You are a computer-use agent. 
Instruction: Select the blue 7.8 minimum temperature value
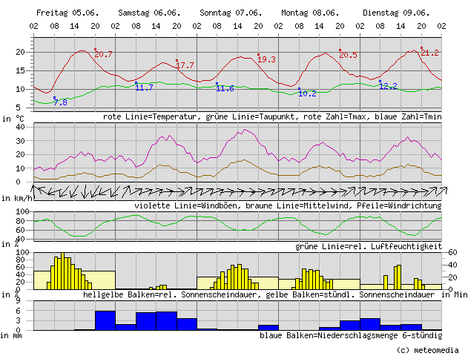click(x=60, y=102)
